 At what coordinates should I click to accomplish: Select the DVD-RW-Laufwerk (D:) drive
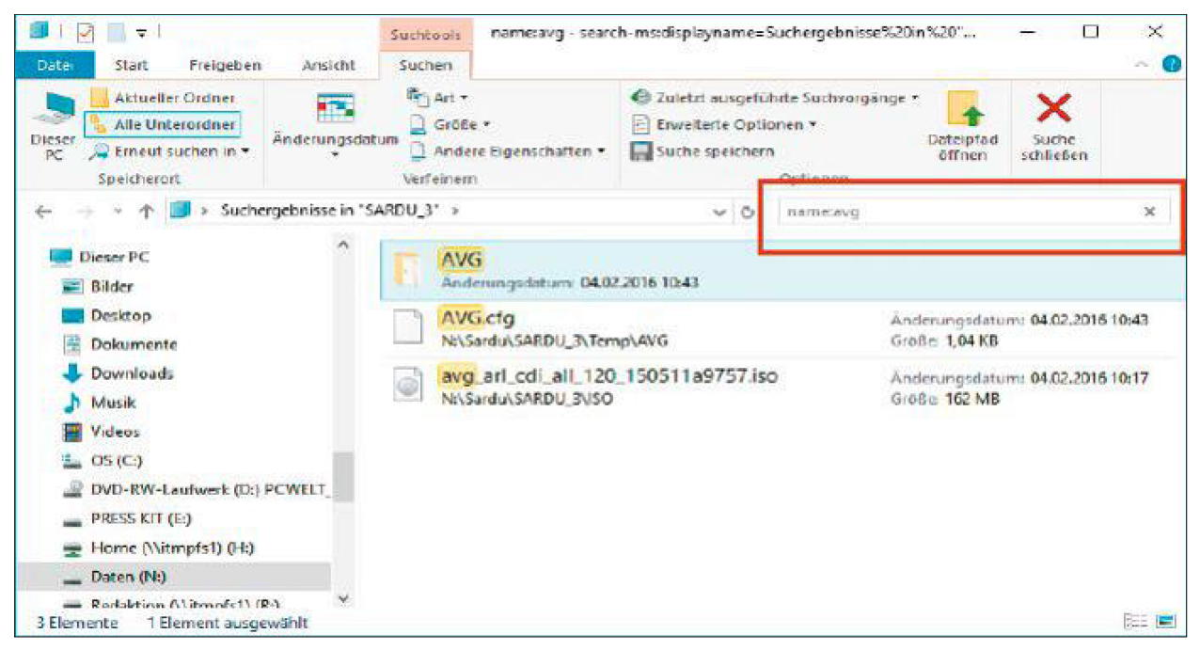click(x=199, y=489)
